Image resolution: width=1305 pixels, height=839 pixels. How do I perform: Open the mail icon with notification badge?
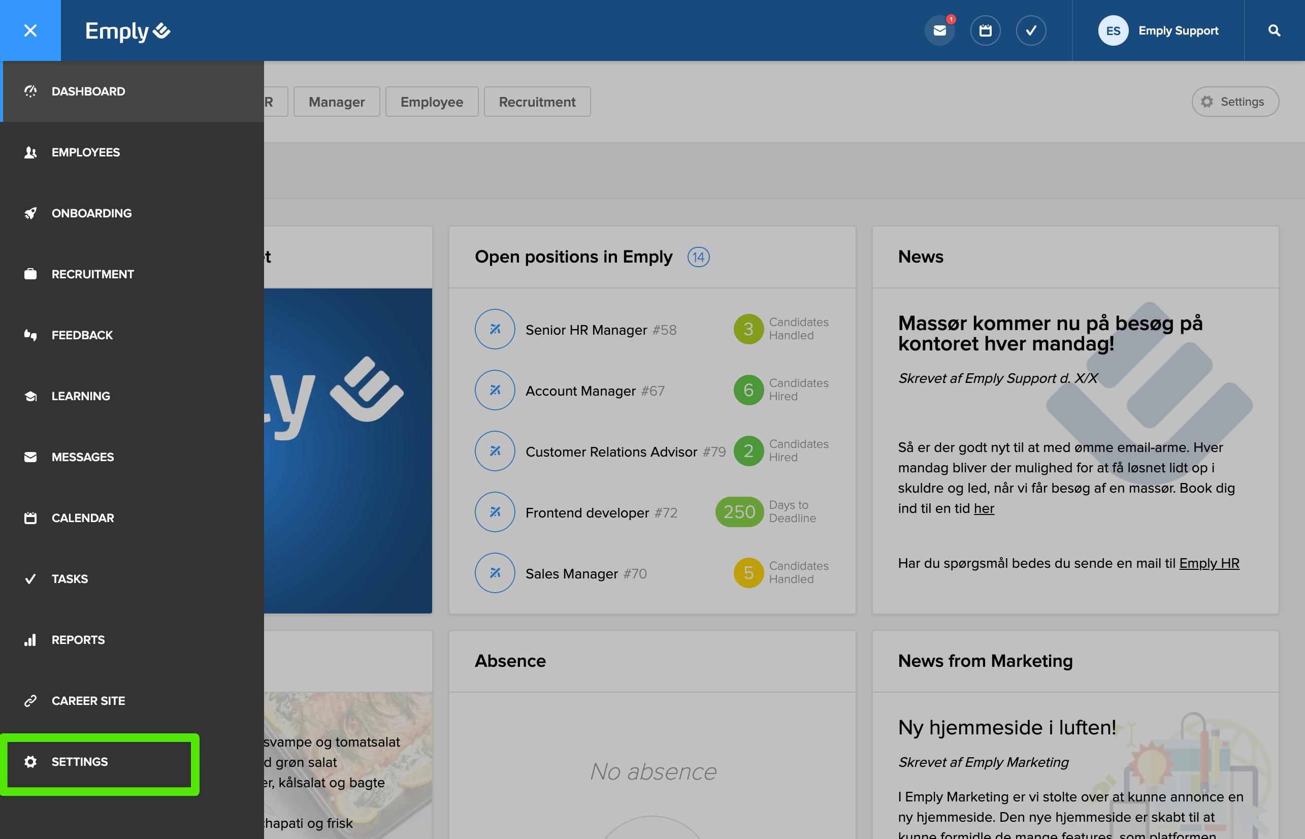tap(939, 30)
